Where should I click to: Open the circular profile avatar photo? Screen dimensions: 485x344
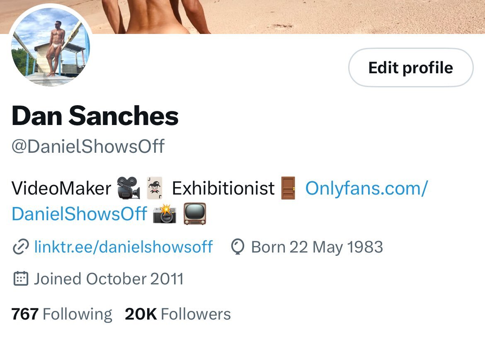pos(51,46)
